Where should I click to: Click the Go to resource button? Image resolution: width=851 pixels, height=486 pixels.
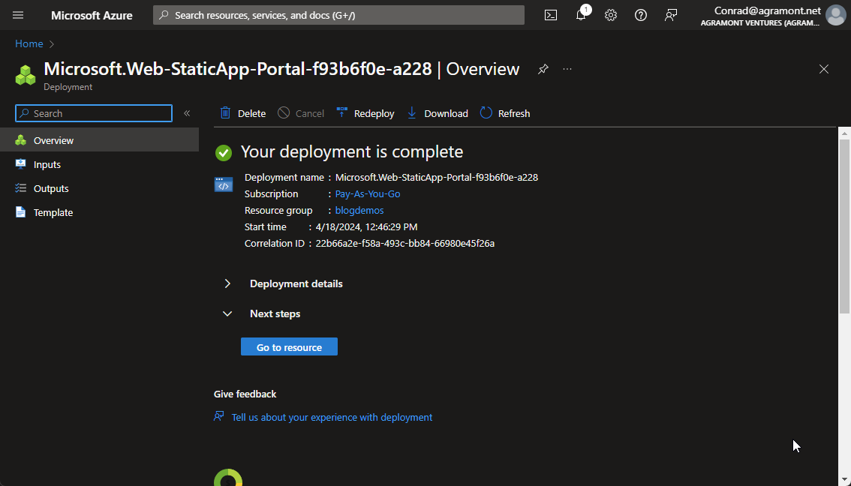click(289, 347)
